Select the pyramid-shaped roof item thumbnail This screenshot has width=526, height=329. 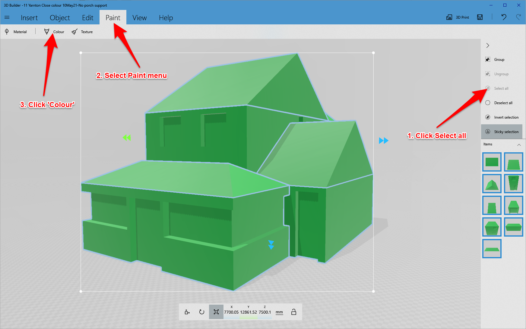(x=492, y=184)
